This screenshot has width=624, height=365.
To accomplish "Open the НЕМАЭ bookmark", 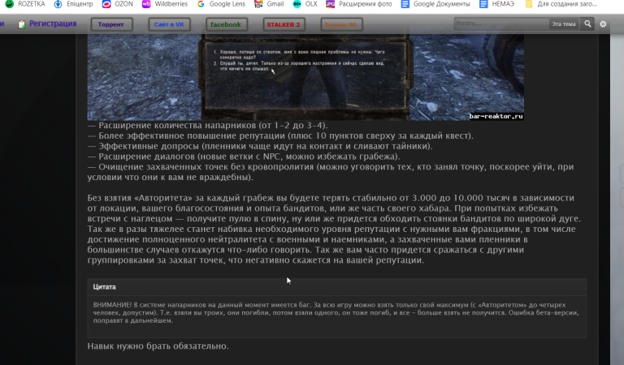I will click(496, 4).
